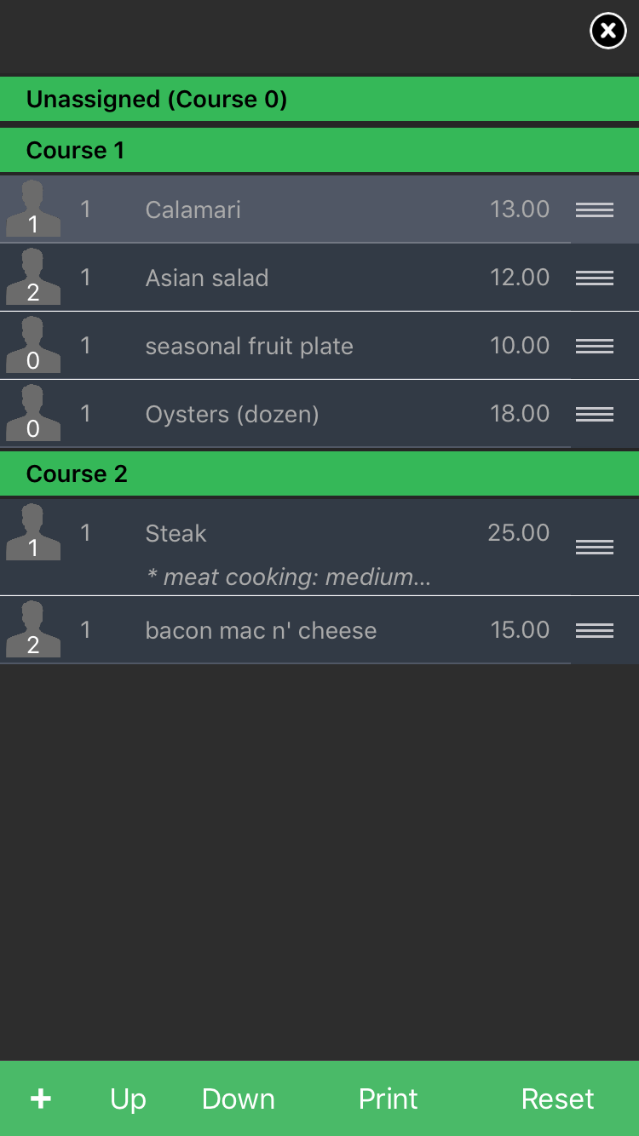This screenshot has height=1136, width=639.
Task: Close the course screen with the X
Action: pyautogui.click(x=607, y=32)
